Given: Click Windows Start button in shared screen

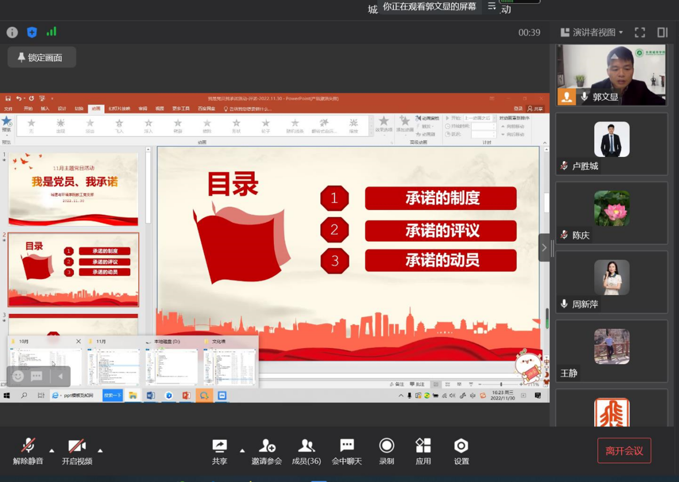Looking at the screenshot, I should [x=7, y=396].
